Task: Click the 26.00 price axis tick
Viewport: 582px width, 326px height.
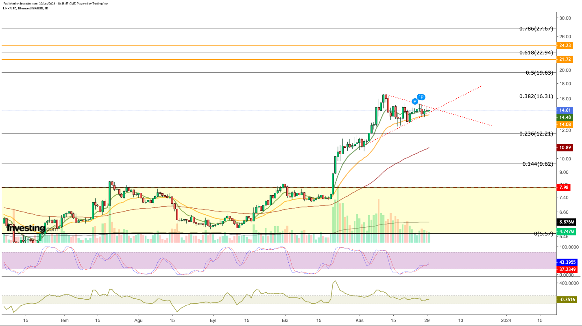Action: point(566,37)
